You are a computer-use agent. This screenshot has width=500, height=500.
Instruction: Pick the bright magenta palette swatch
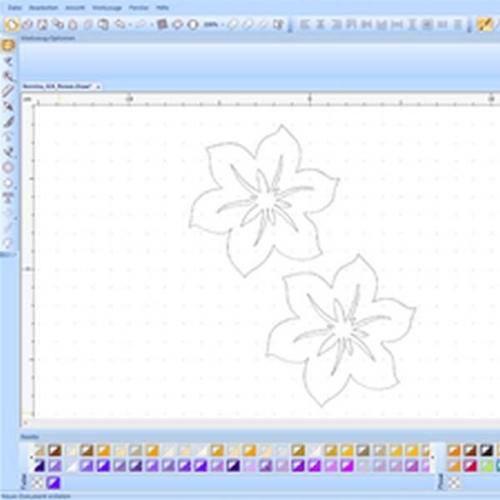pyautogui.click(x=347, y=466)
